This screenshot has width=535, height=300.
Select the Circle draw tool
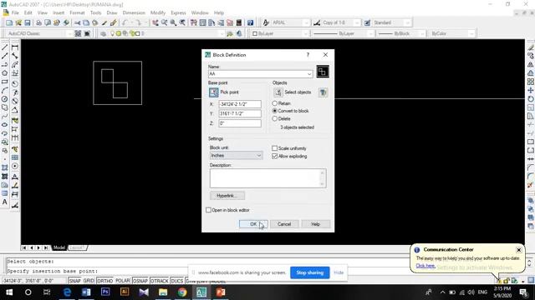[x=5, y=99]
